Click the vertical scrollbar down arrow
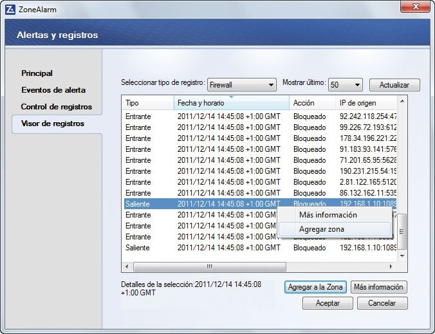 coord(402,255)
